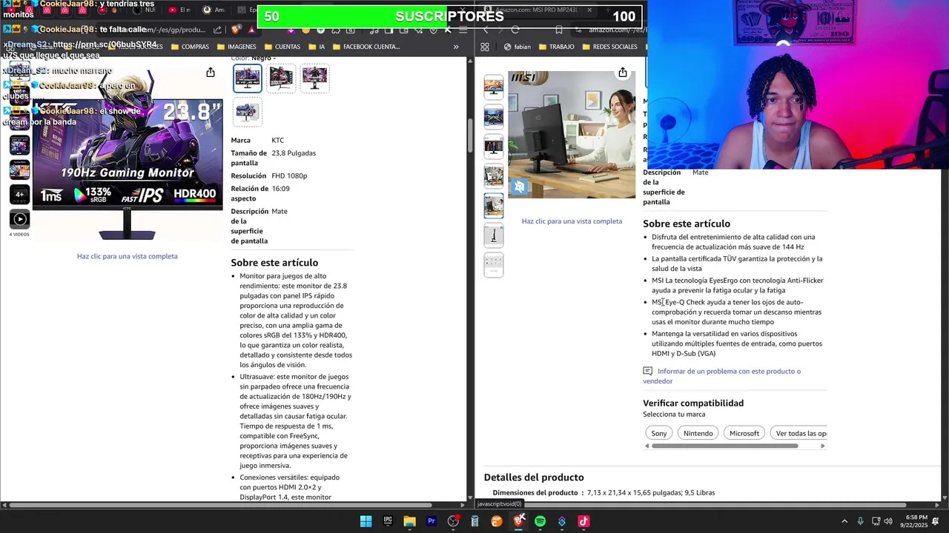The image size is (949, 533).
Task: Play the KTC product videos thumbnail
Action: 19,218
